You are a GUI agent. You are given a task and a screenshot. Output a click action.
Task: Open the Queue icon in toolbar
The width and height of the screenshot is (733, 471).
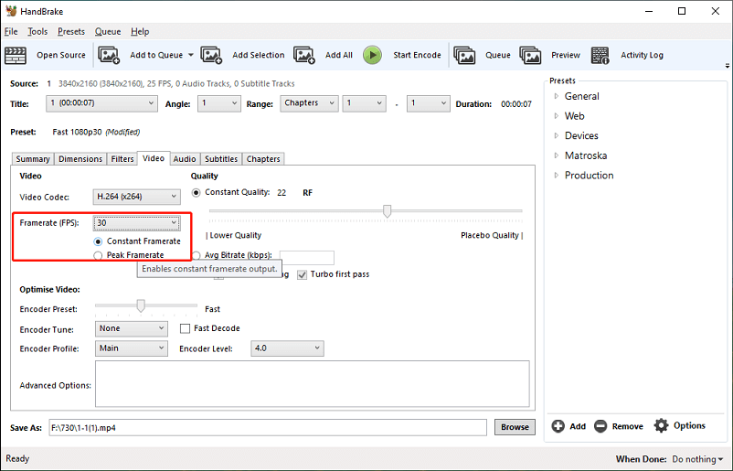tap(464, 55)
